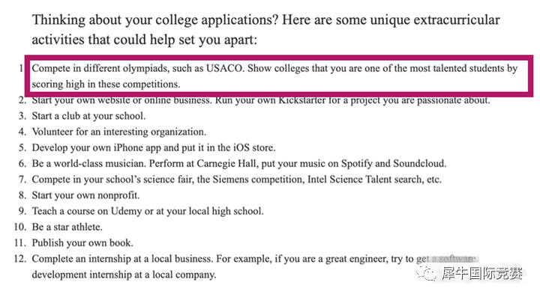
Task: Click 'activities that could help set you apart'
Action: pos(144,40)
